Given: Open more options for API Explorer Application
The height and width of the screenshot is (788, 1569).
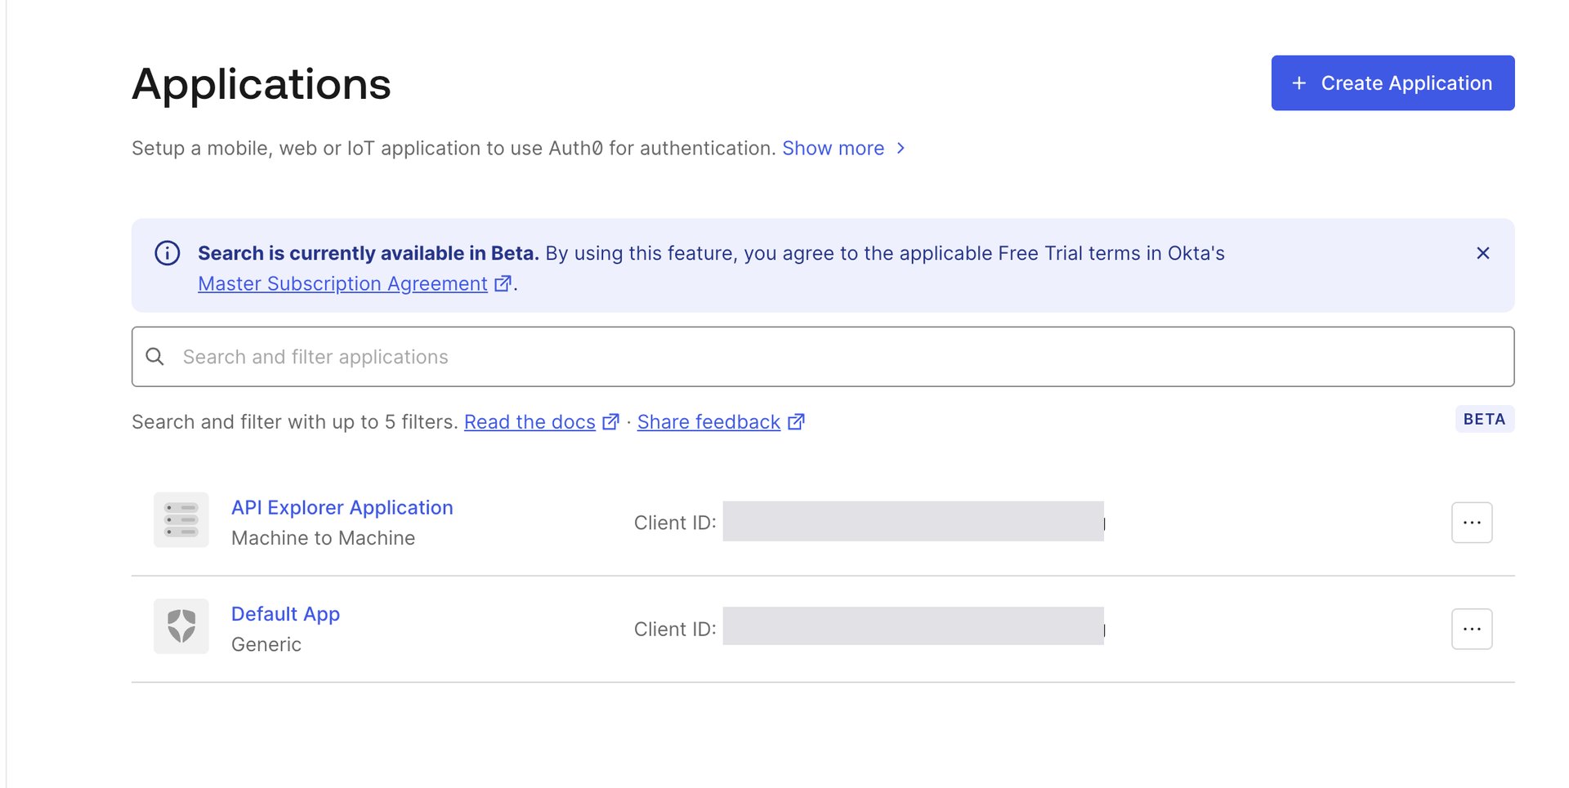Looking at the screenshot, I should point(1472,523).
